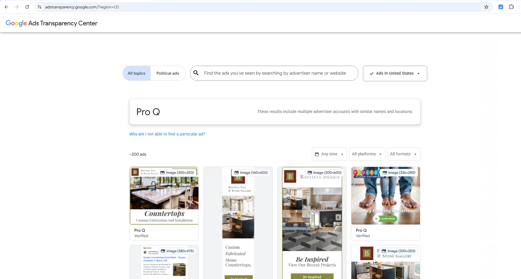Bookmark the page with the star icon
Image resolution: width=521 pixels, height=279 pixels.
(x=486, y=7)
